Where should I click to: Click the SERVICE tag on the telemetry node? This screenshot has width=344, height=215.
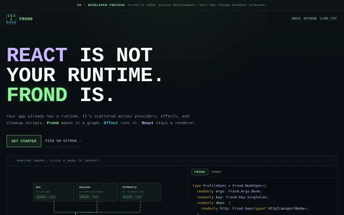(128, 197)
